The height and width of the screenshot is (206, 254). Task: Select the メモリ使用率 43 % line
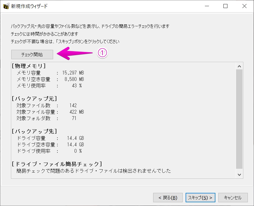(49, 86)
